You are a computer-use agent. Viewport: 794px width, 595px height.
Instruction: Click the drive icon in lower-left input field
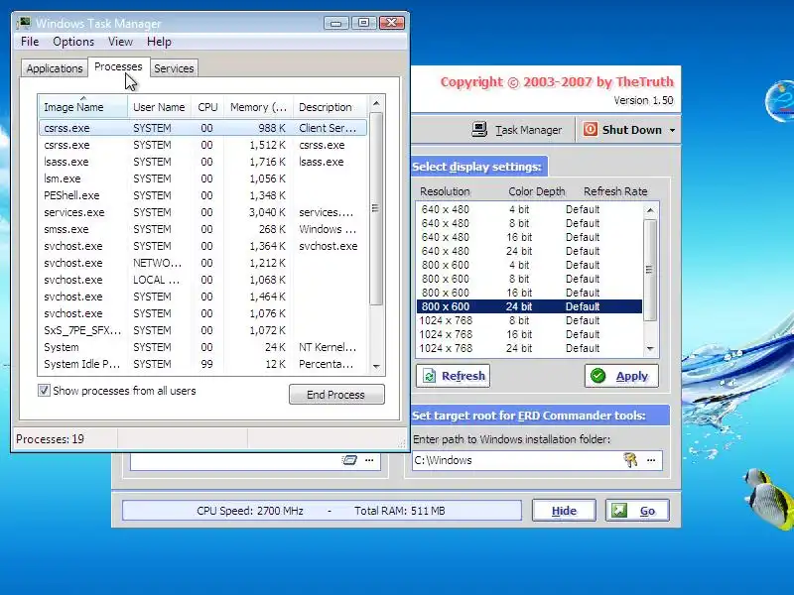tap(349, 460)
